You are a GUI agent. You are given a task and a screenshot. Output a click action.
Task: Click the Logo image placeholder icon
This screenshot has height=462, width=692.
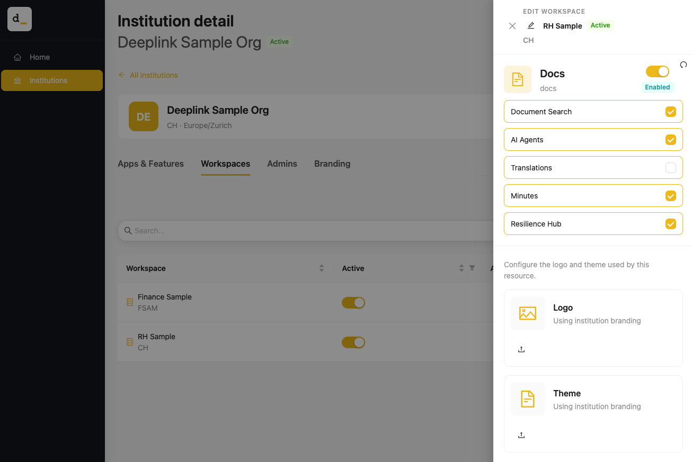pos(528,313)
